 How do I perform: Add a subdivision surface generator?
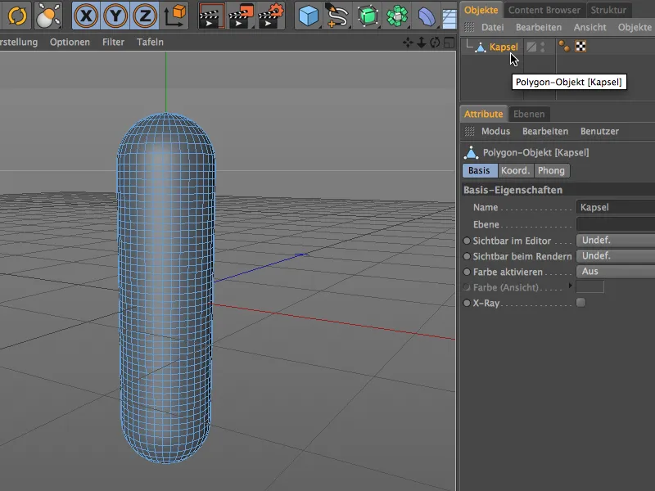tap(367, 16)
